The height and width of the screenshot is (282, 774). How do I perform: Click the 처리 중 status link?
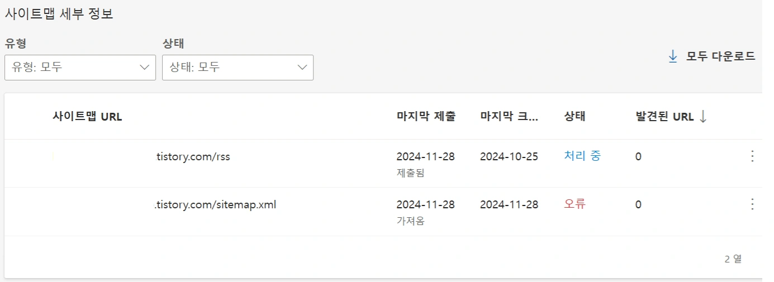[x=582, y=156]
